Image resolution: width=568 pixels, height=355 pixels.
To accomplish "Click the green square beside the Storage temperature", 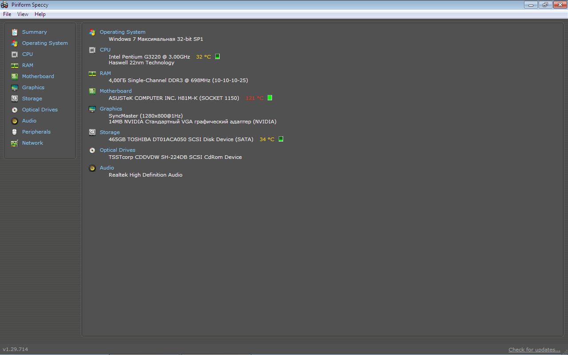I will click(x=280, y=139).
